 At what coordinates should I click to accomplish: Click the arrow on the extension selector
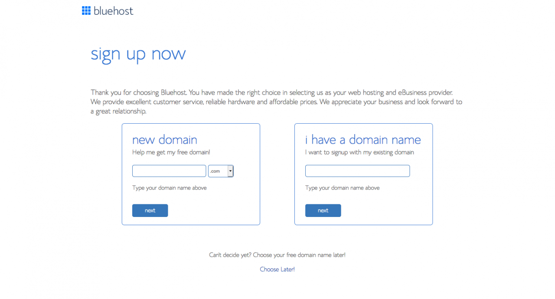click(230, 171)
